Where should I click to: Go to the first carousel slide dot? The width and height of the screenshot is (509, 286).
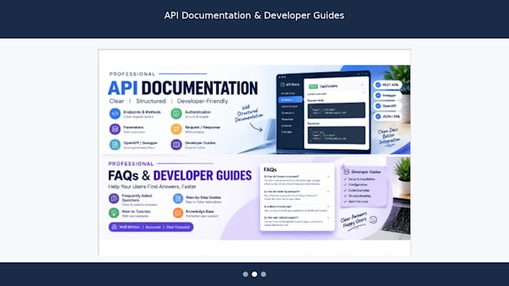pyautogui.click(x=246, y=274)
